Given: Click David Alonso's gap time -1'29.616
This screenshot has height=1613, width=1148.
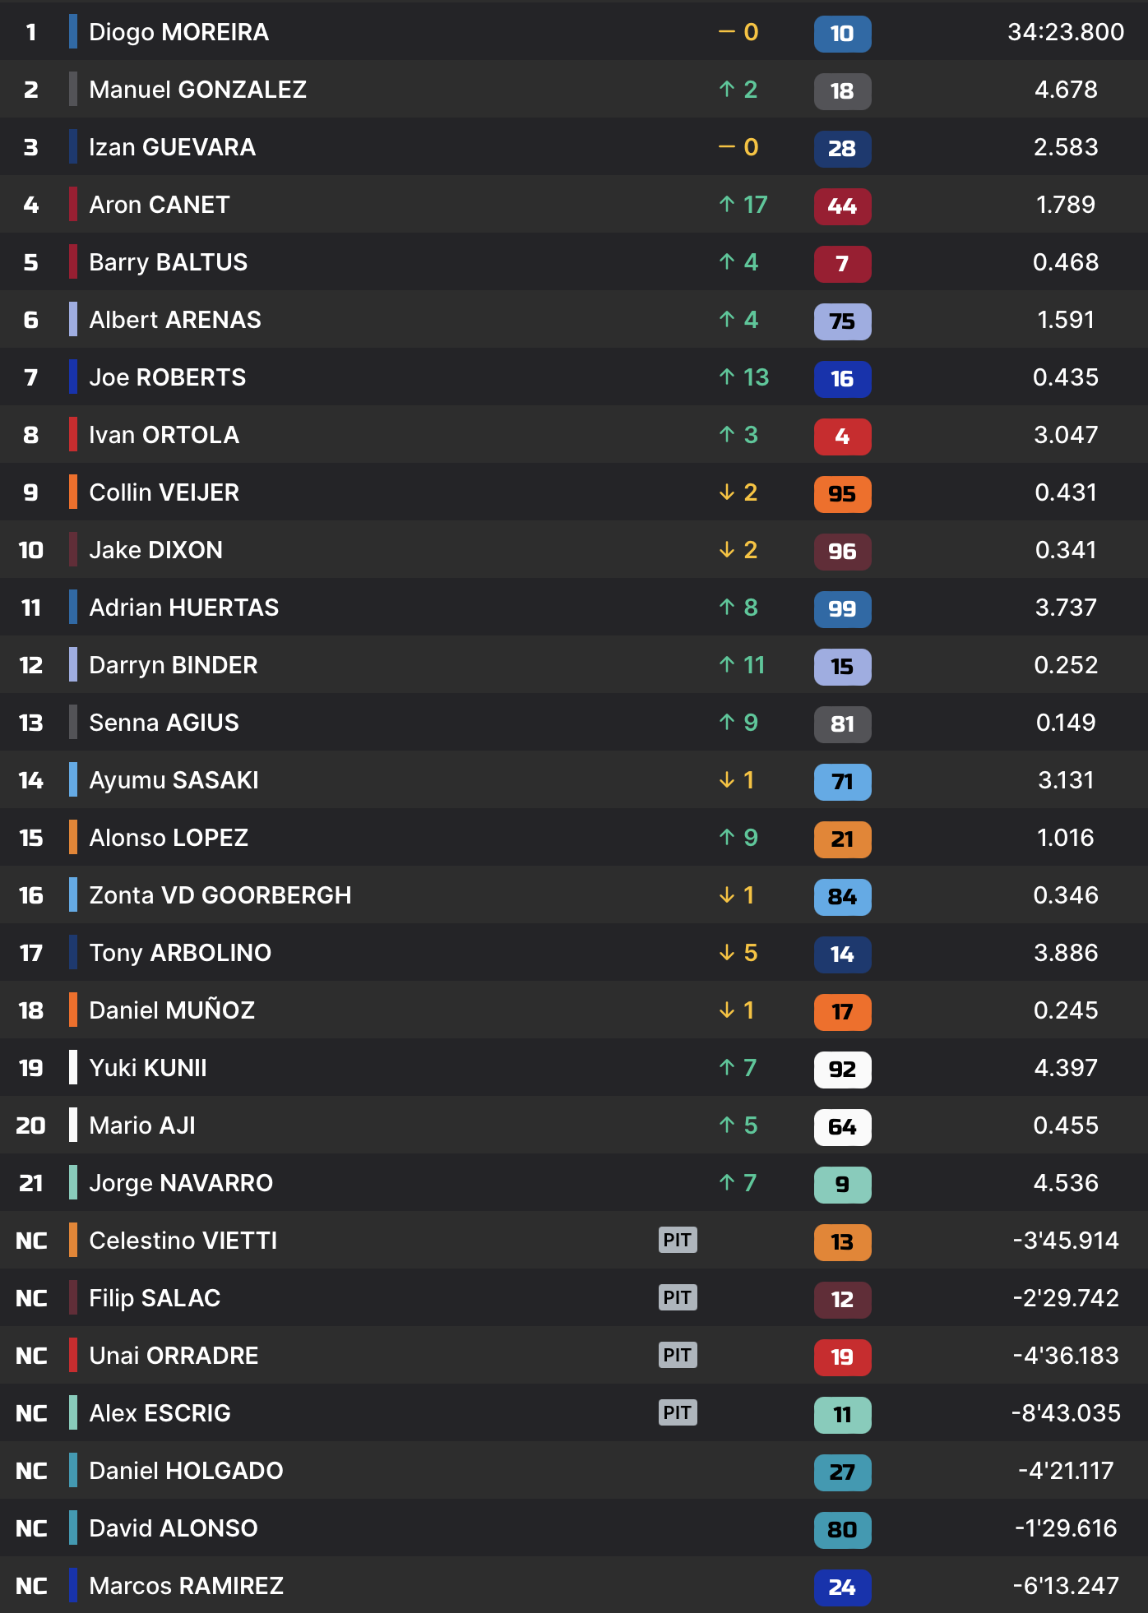Looking at the screenshot, I should click(x=1065, y=1528).
